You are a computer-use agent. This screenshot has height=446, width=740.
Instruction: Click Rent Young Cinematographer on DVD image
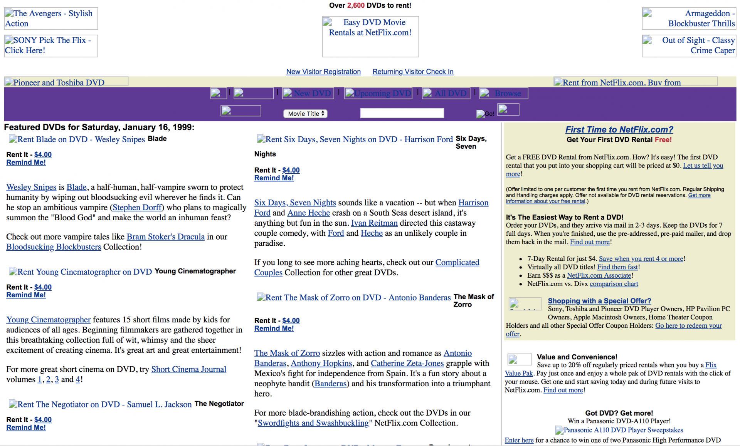[x=80, y=272]
